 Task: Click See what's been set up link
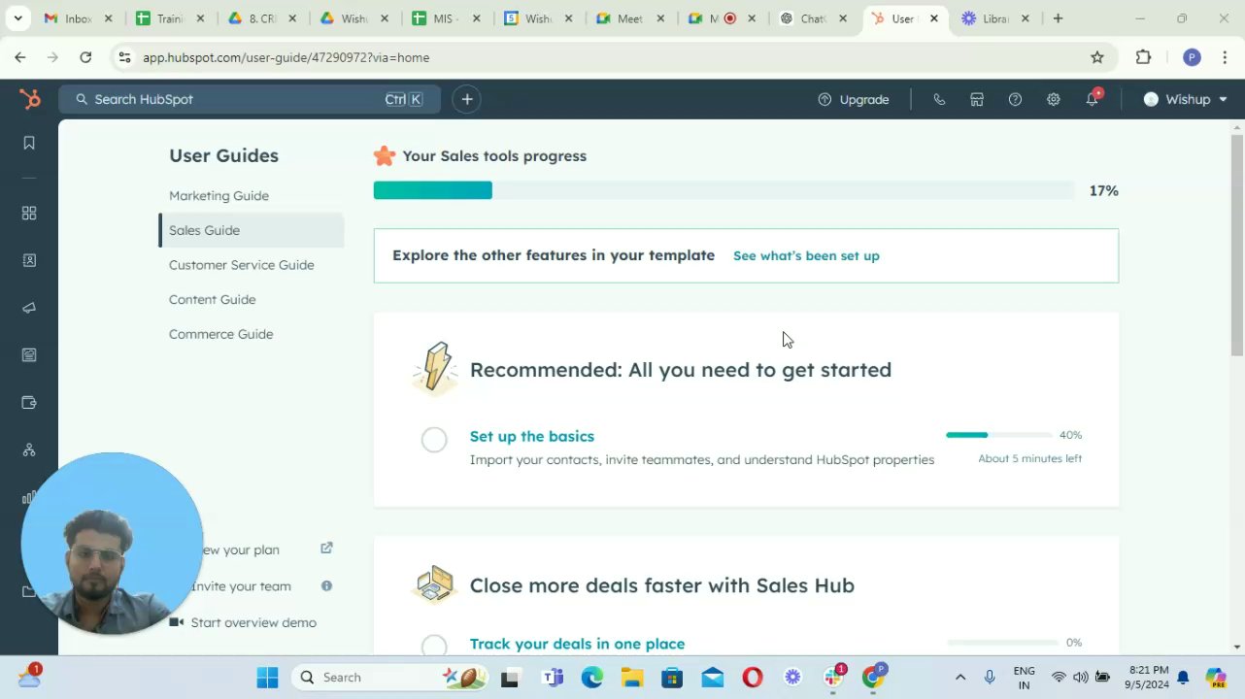point(806,255)
